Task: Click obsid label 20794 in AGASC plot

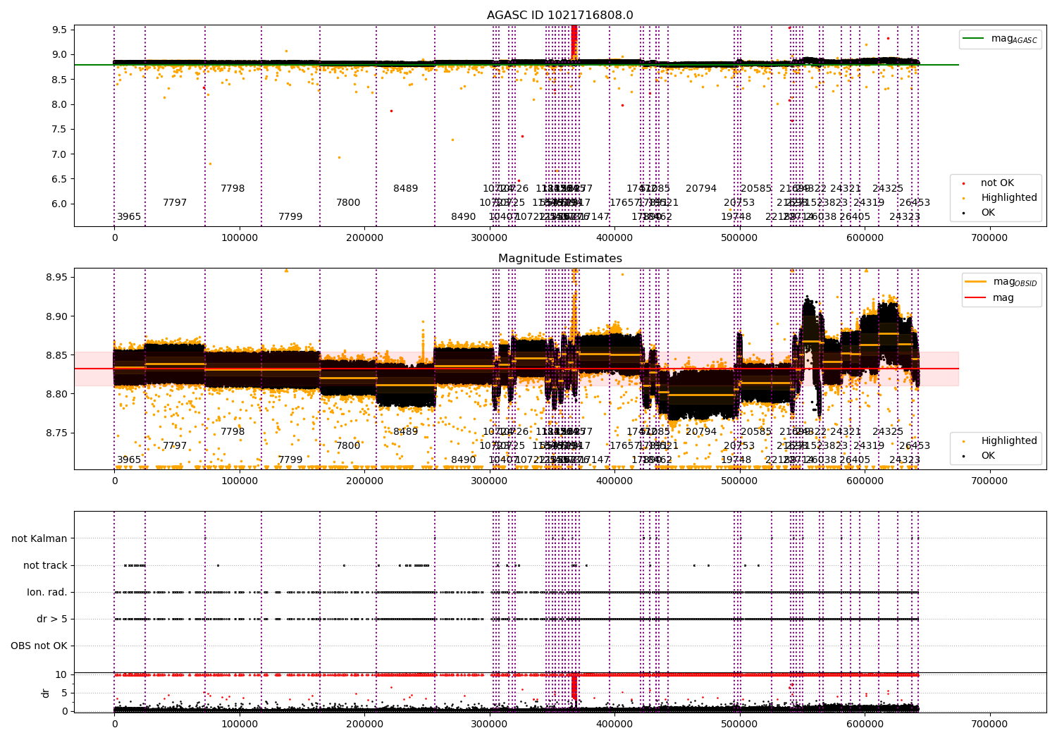Action: (701, 189)
